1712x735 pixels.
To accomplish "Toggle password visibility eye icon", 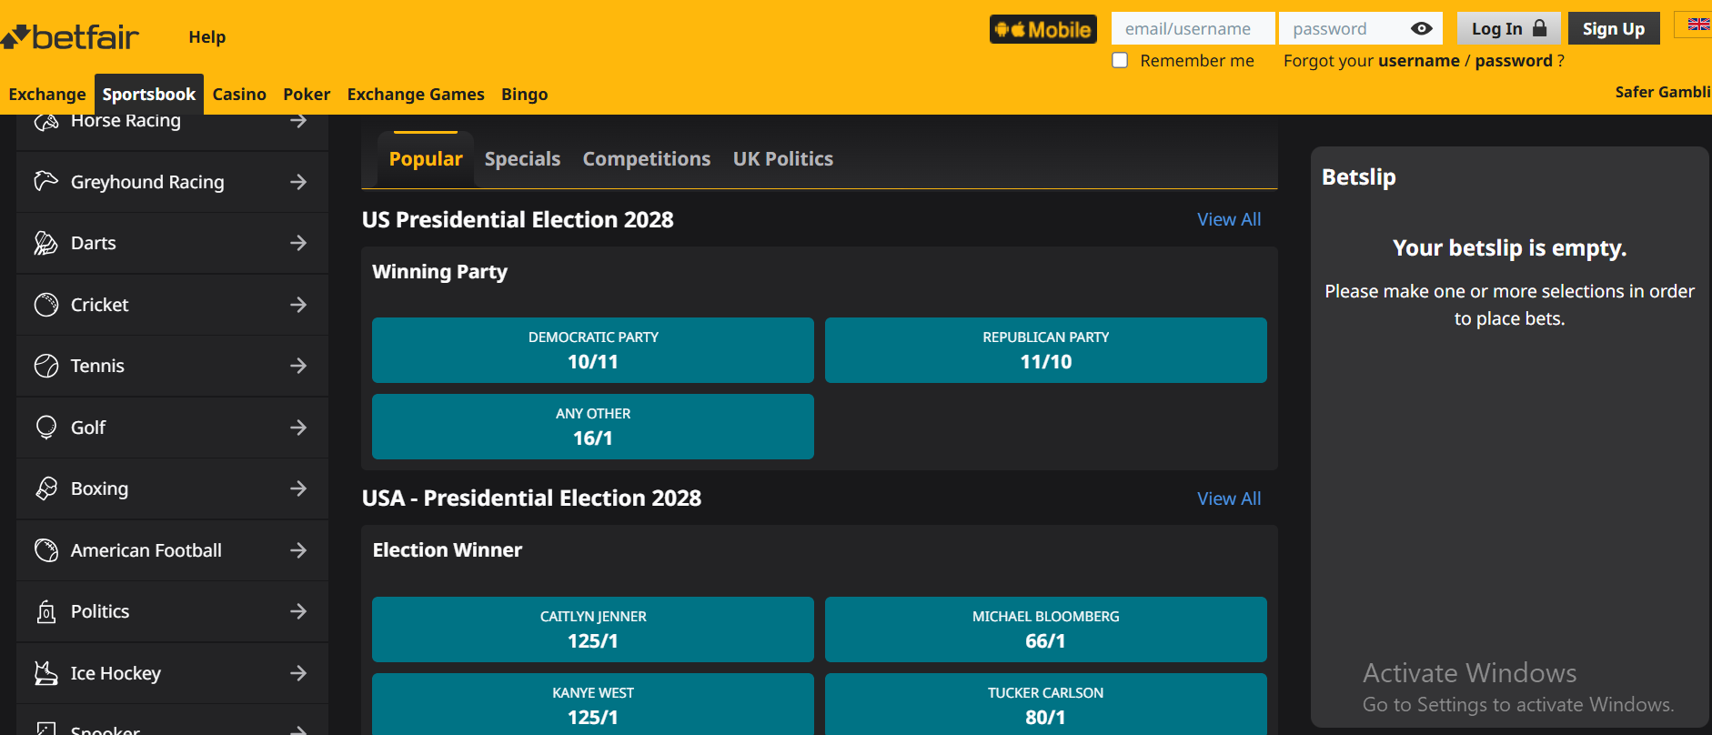I will click(1421, 29).
